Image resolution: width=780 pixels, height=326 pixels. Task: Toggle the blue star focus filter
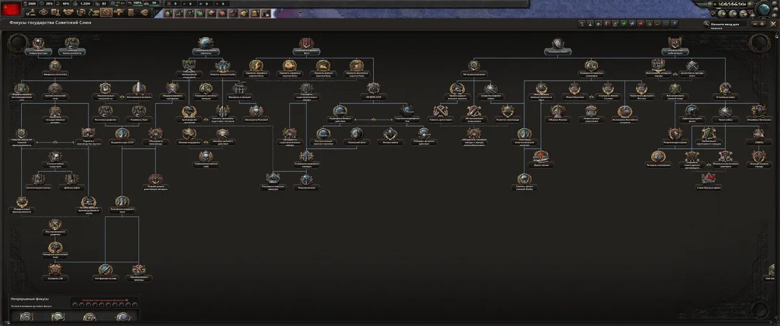(x=632, y=23)
